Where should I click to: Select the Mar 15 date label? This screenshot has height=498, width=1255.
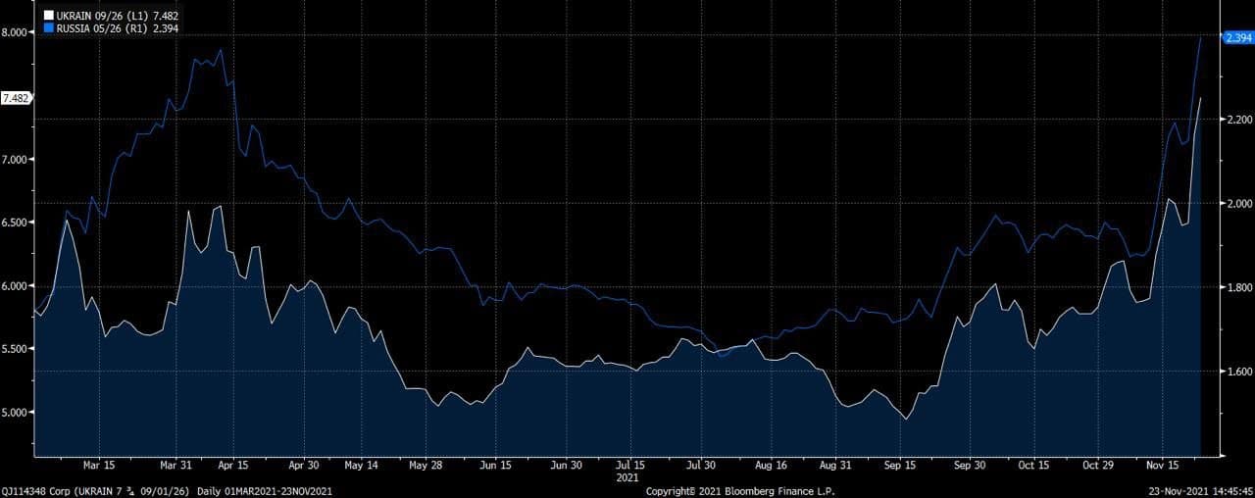[98, 466]
